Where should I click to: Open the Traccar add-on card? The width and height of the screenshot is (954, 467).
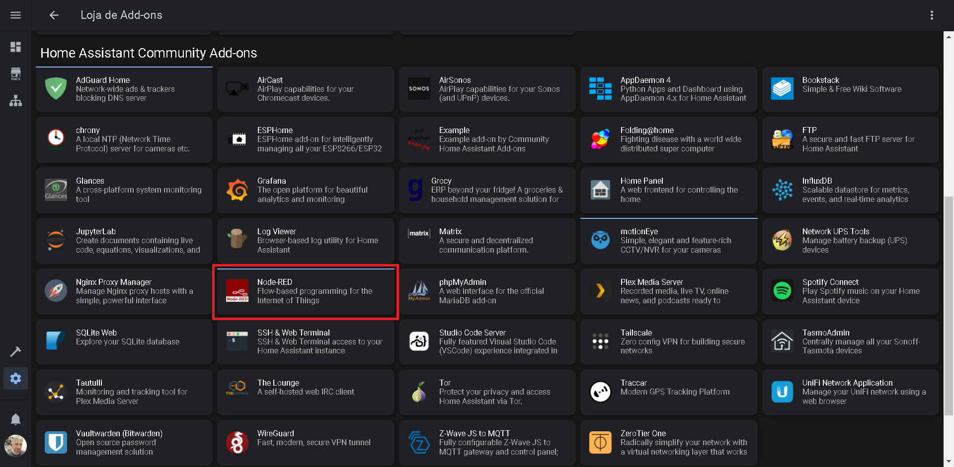[669, 392]
